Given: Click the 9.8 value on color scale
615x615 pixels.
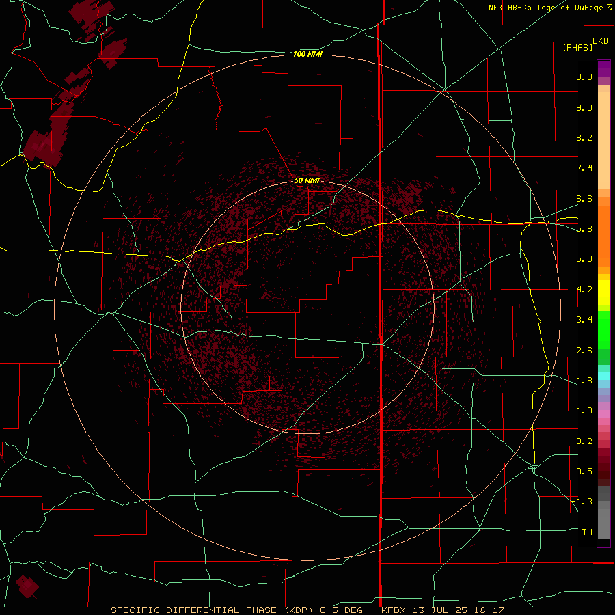Looking at the screenshot, I should pyautogui.click(x=584, y=77).
